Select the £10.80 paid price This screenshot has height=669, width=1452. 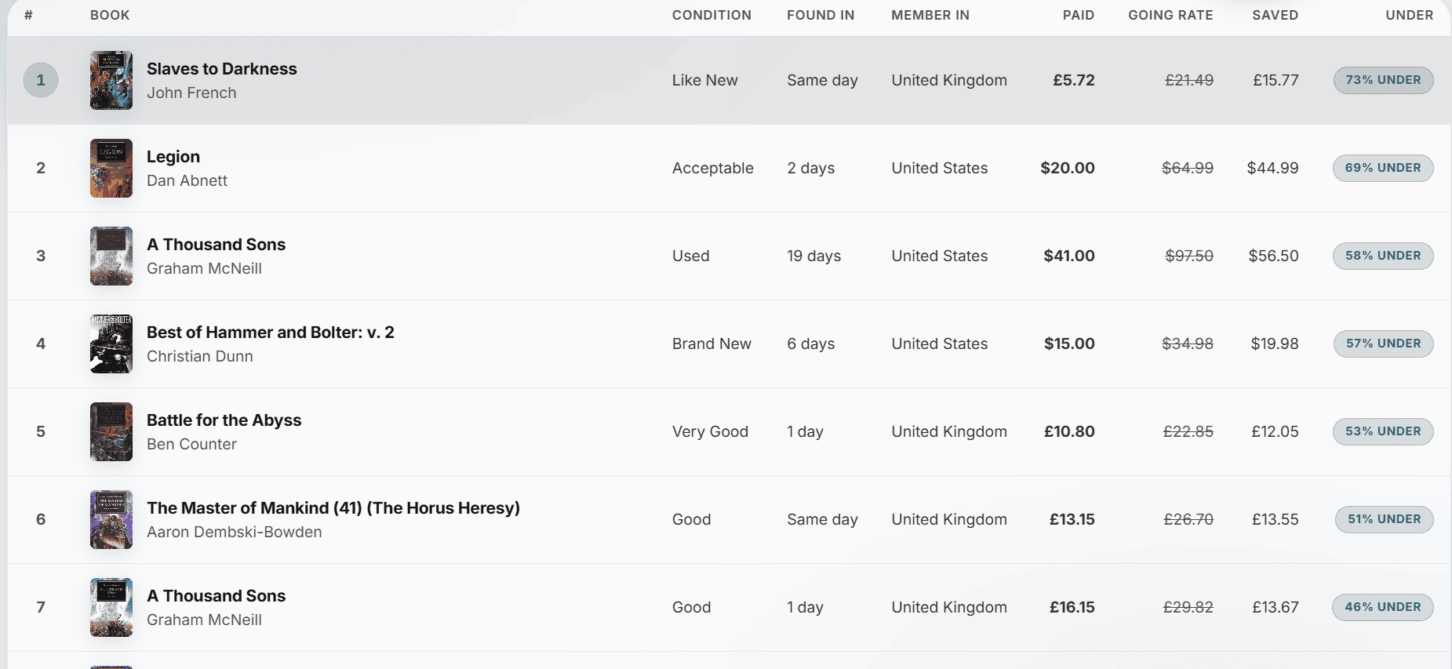pos(1069,431)
